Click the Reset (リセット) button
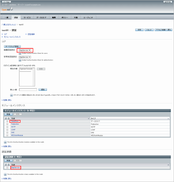Viewport: 174px width, 182px height. pos(149,30)
